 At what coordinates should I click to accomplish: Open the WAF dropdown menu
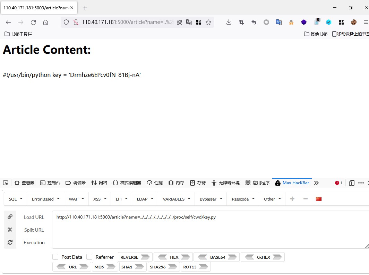tap(76, 199)
